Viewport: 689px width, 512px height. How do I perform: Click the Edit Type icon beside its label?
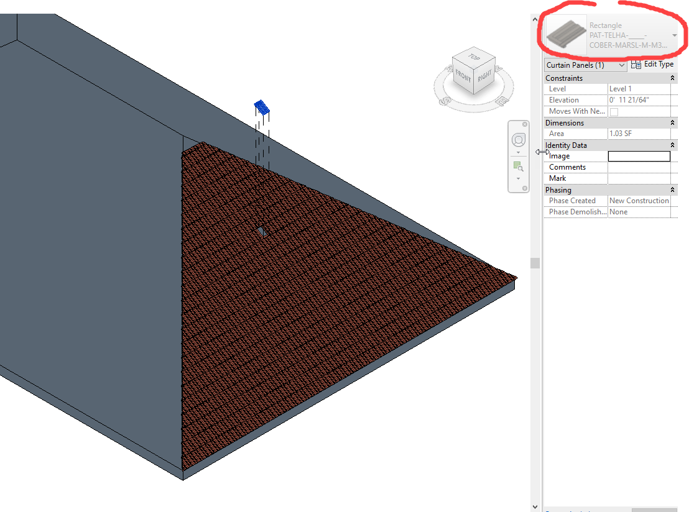coord(636,64)
